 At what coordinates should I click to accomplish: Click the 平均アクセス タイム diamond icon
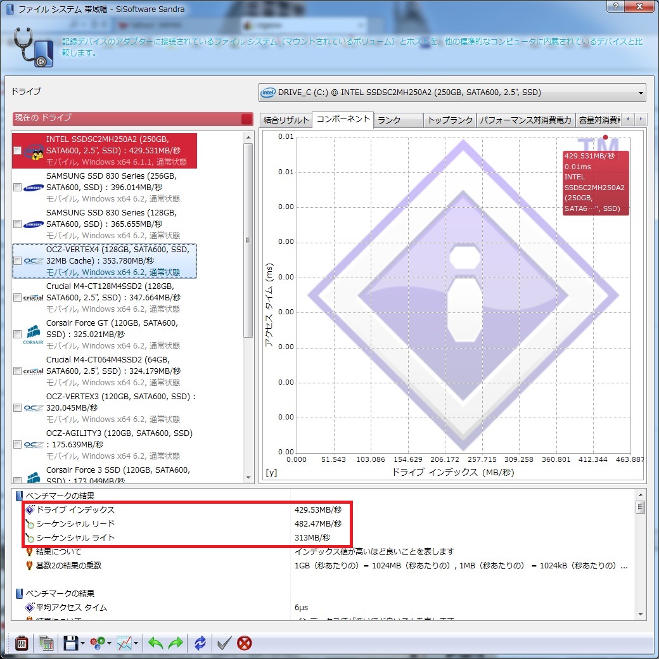[x=29, y=607]
